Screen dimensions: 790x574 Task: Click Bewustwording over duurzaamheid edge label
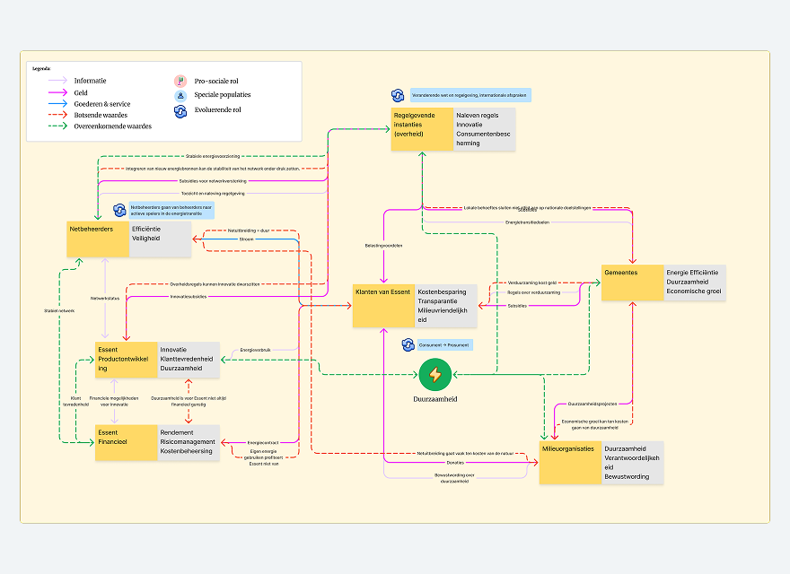tap(454, 478)
